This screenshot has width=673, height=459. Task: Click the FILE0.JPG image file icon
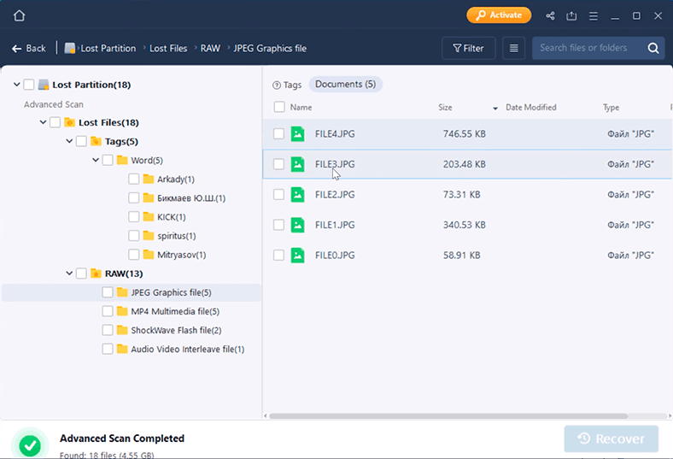[x=297, y=255]
